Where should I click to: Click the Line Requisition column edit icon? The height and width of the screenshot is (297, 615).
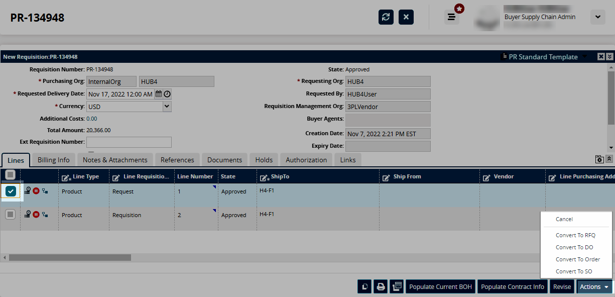pyautogui.click(x=116, y=177)
